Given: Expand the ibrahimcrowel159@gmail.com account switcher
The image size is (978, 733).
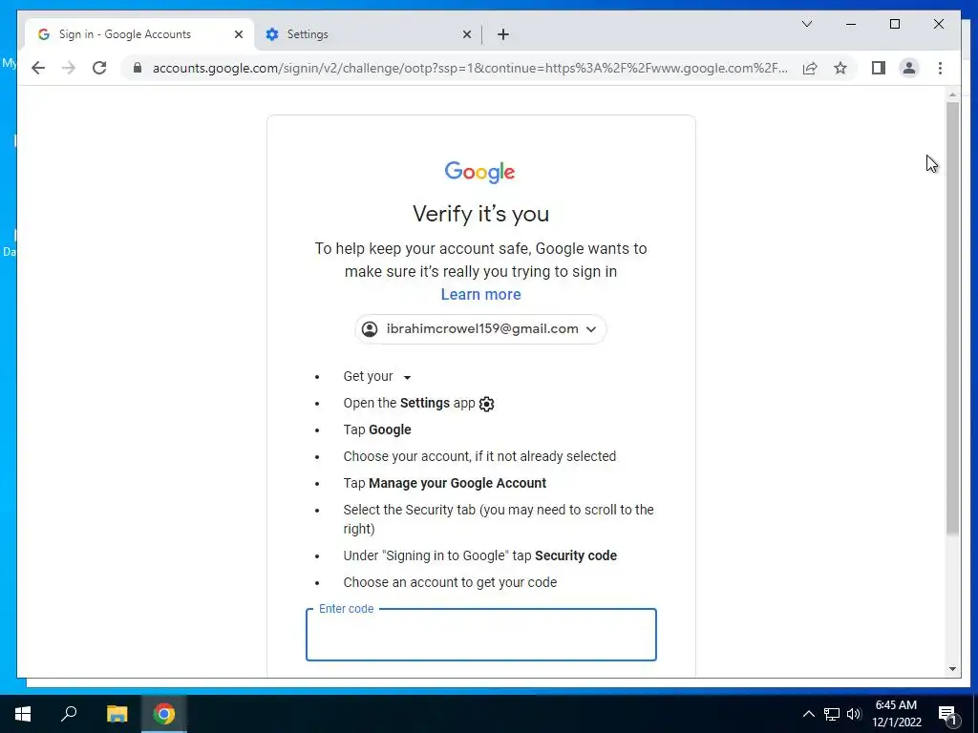Looking at the screenshot, I should pyautogui.click(x=480, y=329).
